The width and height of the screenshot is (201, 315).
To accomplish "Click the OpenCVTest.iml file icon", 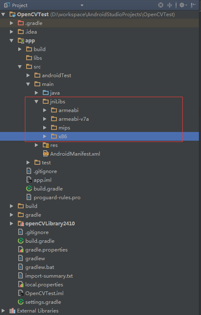I will click(21, 293).
